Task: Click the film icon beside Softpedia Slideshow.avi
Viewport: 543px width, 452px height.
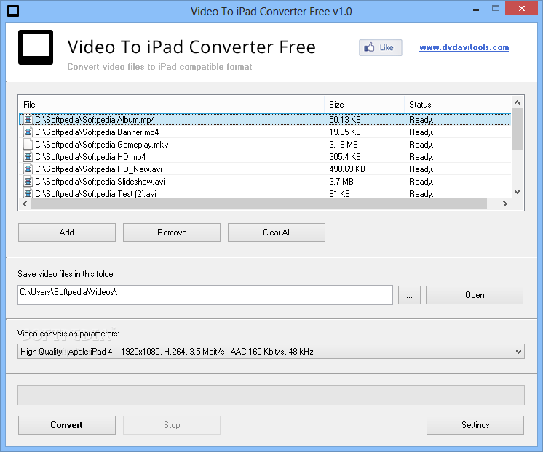Action: [28, 182]
